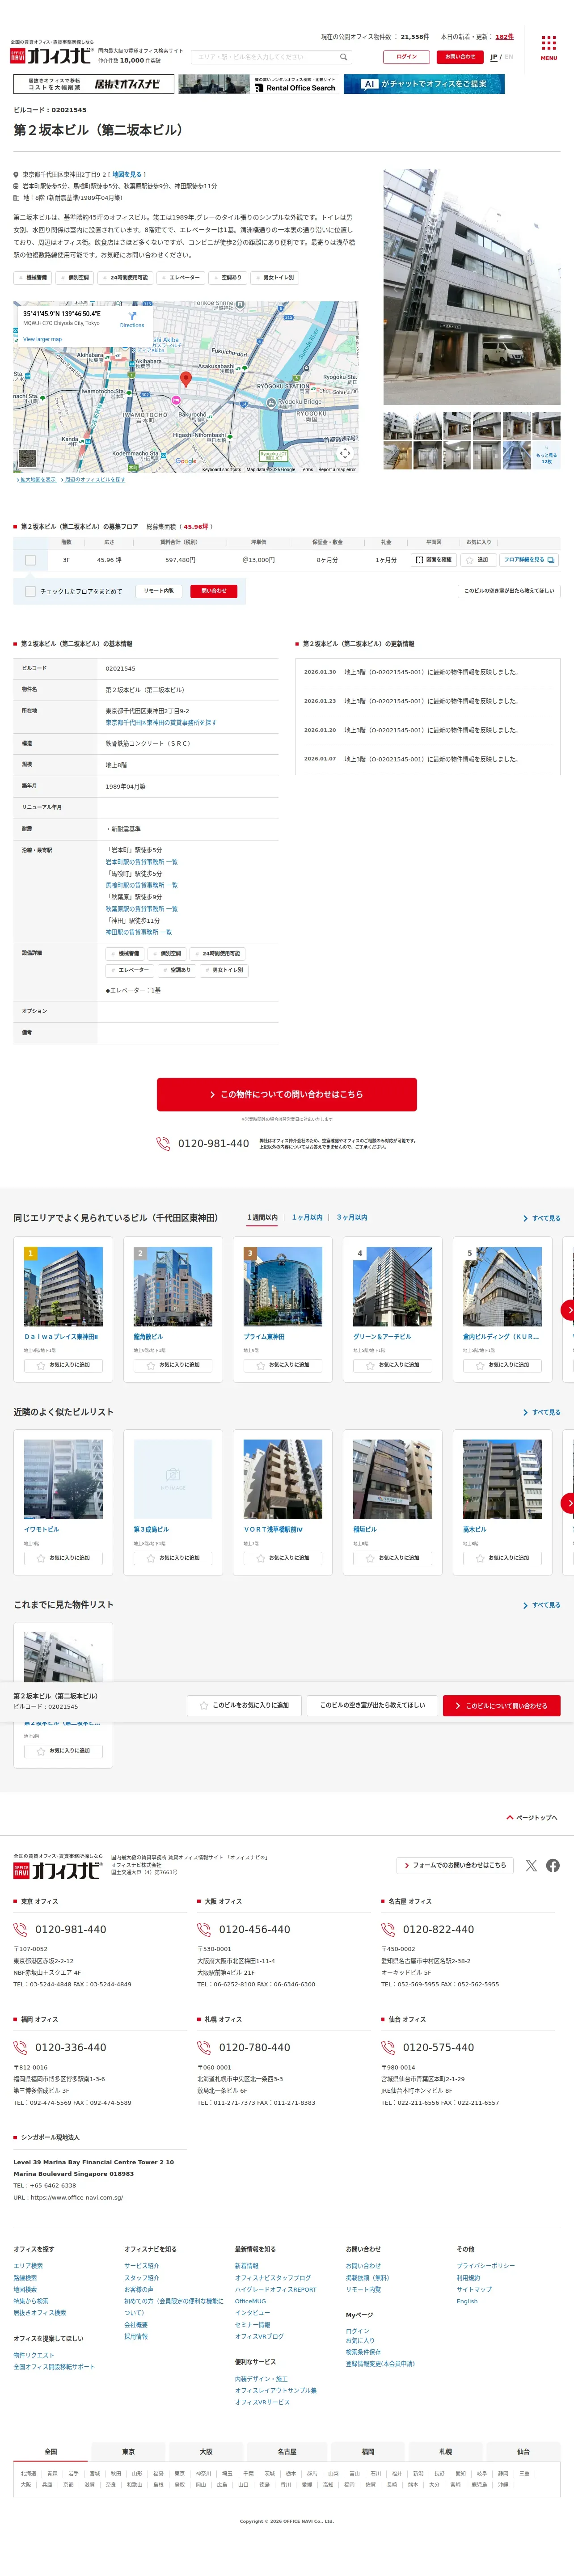Add プライム東神田 to favorites
This screenshot has width=574, height=2576.
(283, 1365)
